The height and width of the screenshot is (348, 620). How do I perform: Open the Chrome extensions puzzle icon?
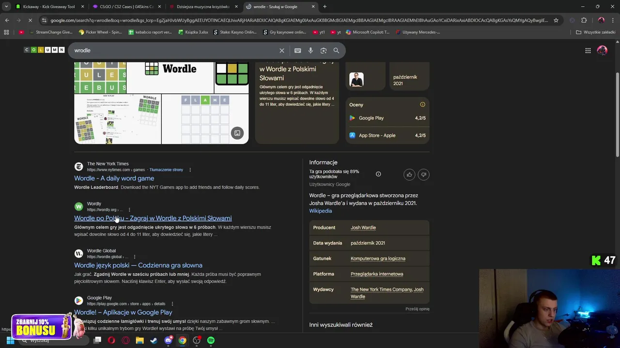point(584,20)
